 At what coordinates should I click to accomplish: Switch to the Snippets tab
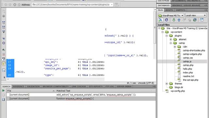pyautogui.click(x=181, y=10)
